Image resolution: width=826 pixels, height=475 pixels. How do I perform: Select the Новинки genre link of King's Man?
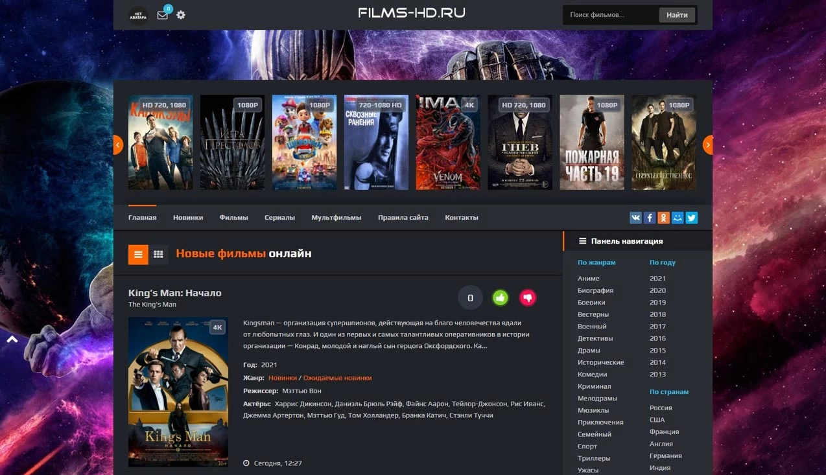[283, 378]
